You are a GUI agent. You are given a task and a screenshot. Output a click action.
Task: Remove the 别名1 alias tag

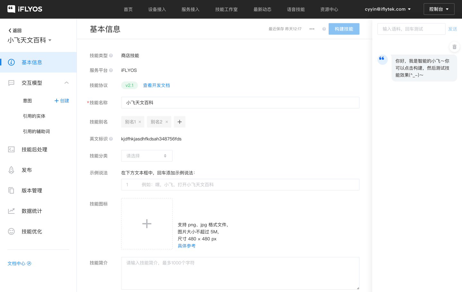[140, 122]
